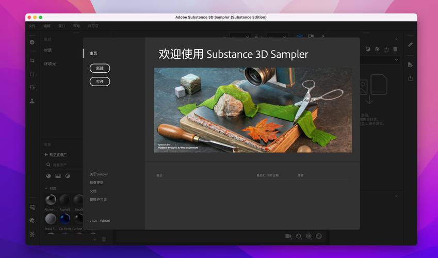The image size is (438, 258).
Task: Click the 2D view icon in viewport top bar
Action: pos(311,36)
